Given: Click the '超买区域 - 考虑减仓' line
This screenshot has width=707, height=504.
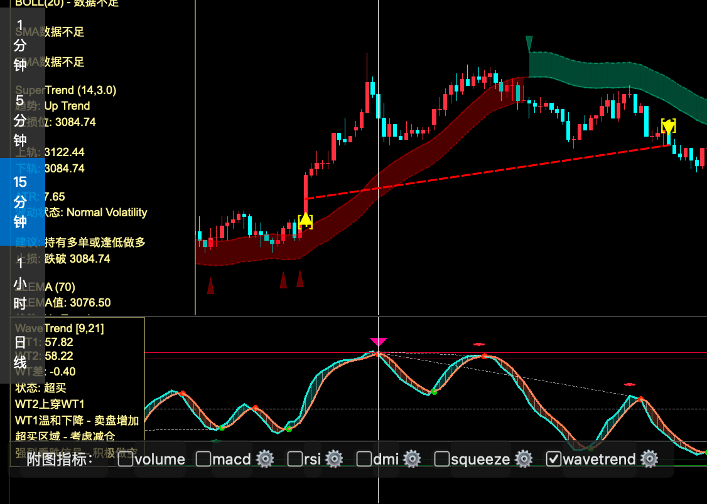Looking at the screenshot, I should point(65,436).
